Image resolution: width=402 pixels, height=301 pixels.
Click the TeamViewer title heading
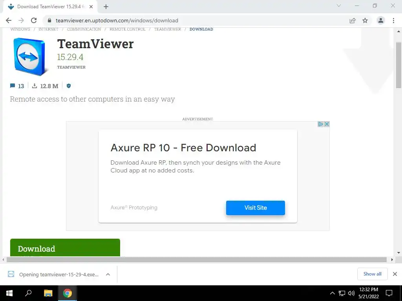(x=95, y=44)
